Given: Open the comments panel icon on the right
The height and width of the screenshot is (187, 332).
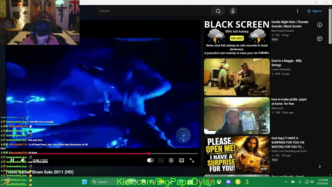Looking at the screenshot, I should (x=320, y=39).
